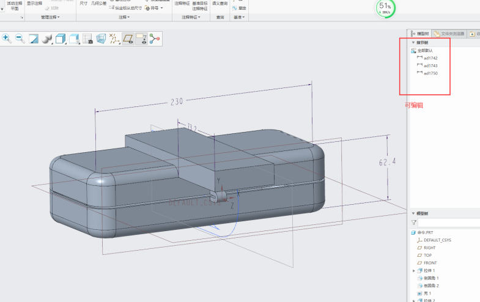Select annotation ad1742 in detail tree
The height and width of the screenshot is (302, 480).
(x=430, y=57)
